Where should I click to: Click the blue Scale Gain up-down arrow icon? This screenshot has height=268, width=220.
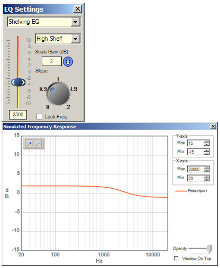point(68,61)
